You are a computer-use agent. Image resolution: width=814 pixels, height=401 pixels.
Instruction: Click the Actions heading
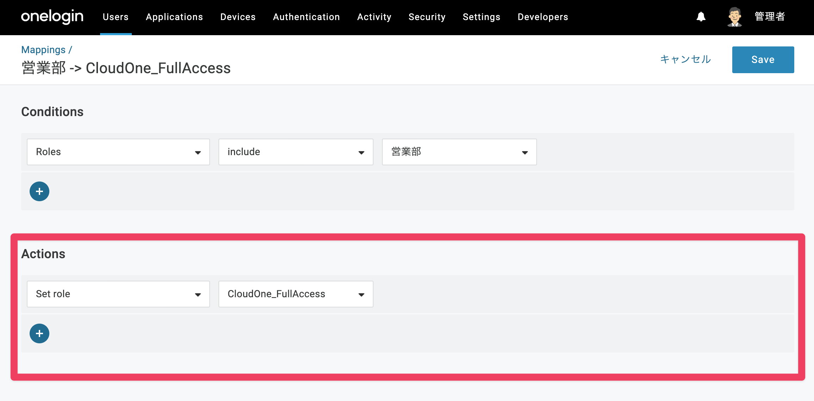(43, 254)
